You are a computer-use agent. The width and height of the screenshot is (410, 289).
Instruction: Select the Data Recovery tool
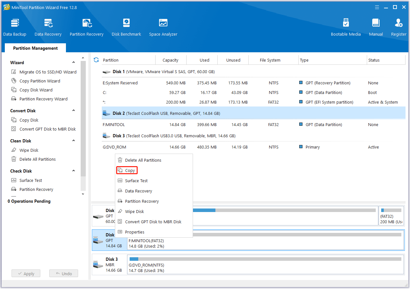[48, 27]
